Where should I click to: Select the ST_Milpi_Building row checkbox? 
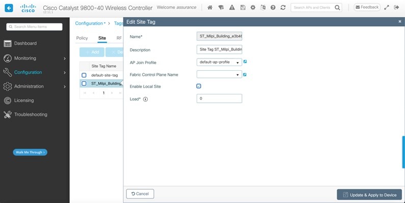[84, 83]
